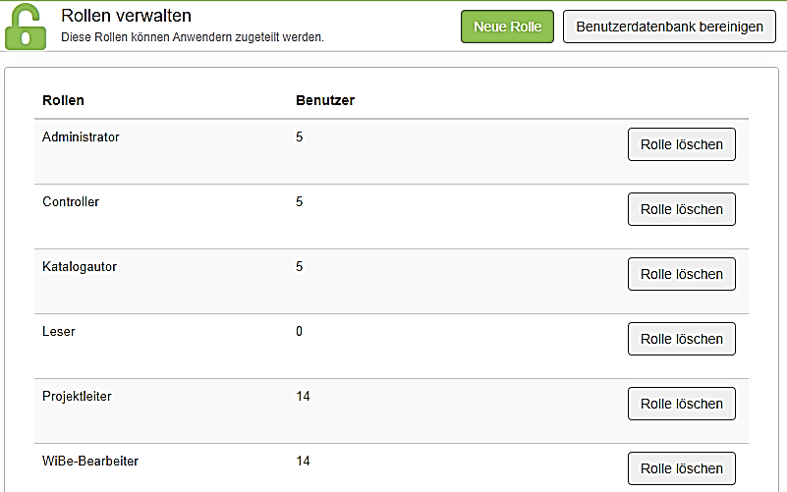Click the Administrator user count
The image size is (787, 492).
coord(300,137)
